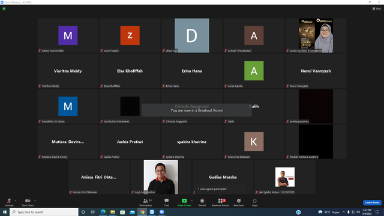This screenshot has height=216, width=384.
Task: Start Video from the Zoom toolbar
Action: pos(28,202)
